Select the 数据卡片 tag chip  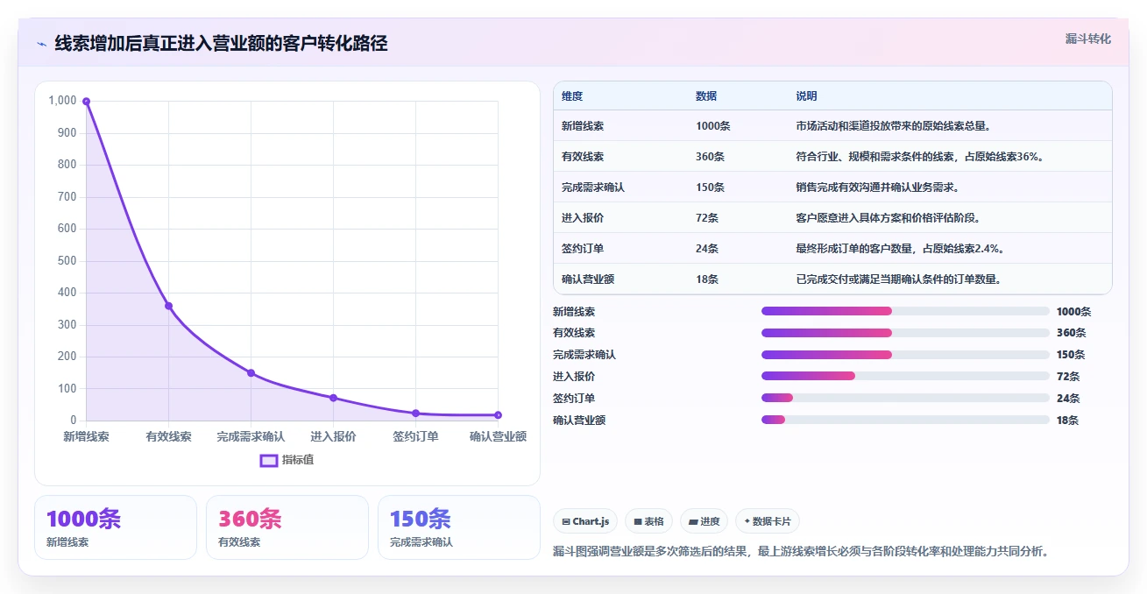tap(768, 521)
